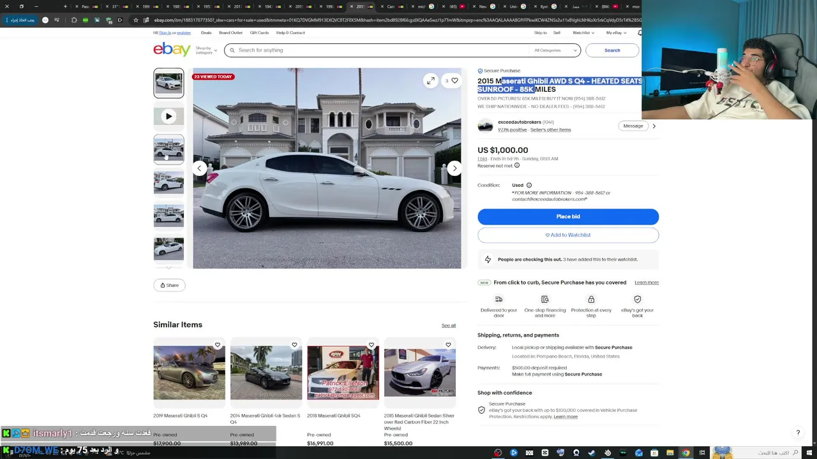Favorite the 2015 Ghibli Sedan Silver card

tap(448, 345)
